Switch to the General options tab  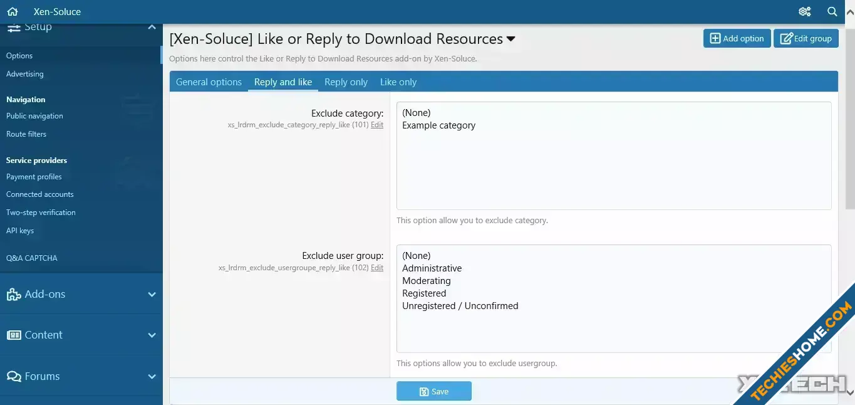coord(209,82)
